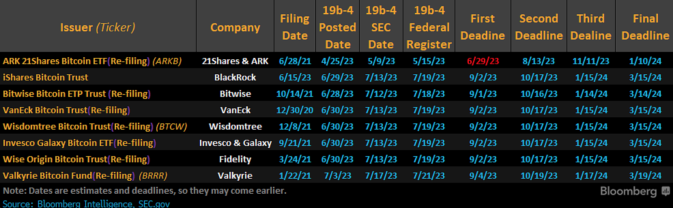Click the Invesco & Galaxy company cell
Image resolution: width=673 pixels, height=208 pixels.
pos(235,143)
